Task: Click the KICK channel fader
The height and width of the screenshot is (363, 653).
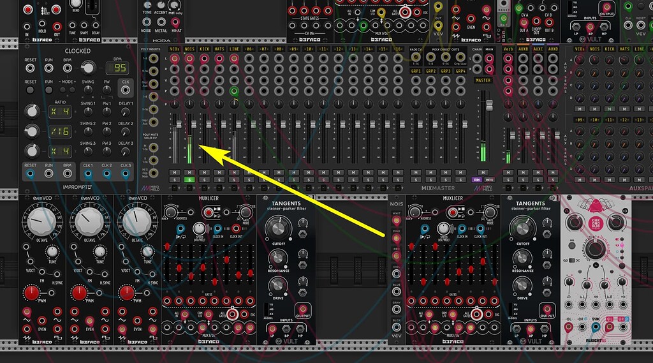Action: pos(204,137)
